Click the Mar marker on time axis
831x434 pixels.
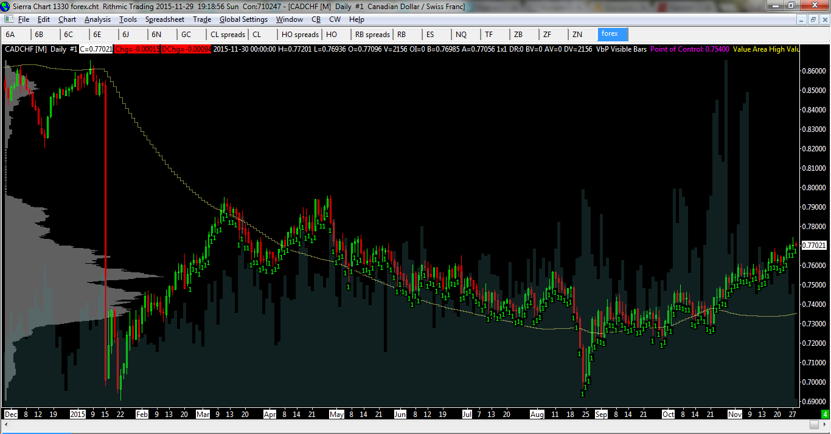[x=203, y=414]
